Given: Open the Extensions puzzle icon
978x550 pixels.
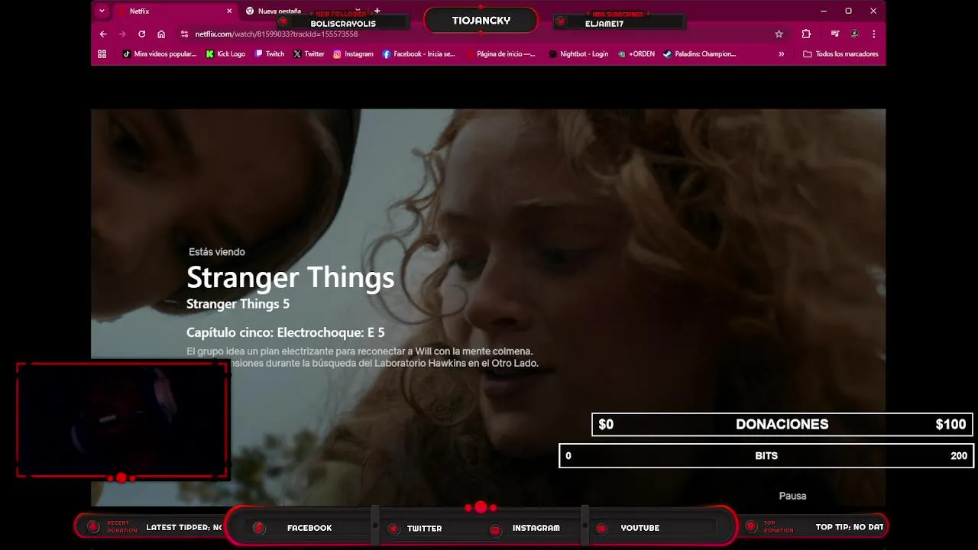Looking at the screenshot, I should [806, 34].
